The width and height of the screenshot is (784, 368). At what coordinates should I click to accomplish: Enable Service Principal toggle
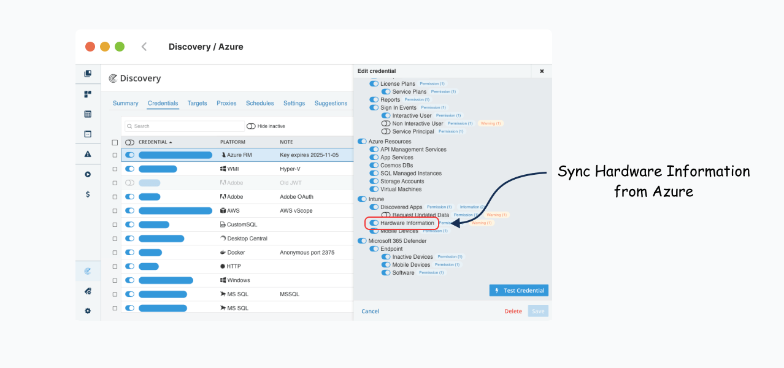pyautogui.click(x=386, y=131)
